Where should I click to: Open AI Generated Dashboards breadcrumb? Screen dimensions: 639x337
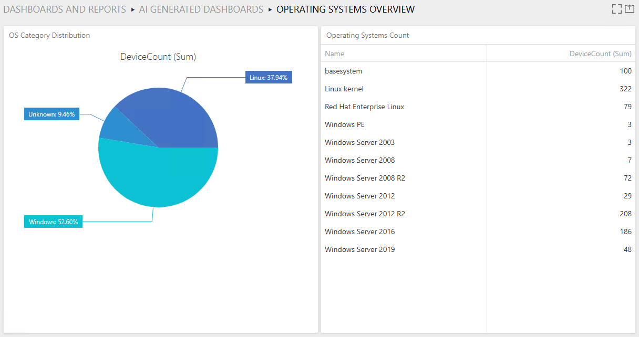pyautogui.click(x=201, y=9)
